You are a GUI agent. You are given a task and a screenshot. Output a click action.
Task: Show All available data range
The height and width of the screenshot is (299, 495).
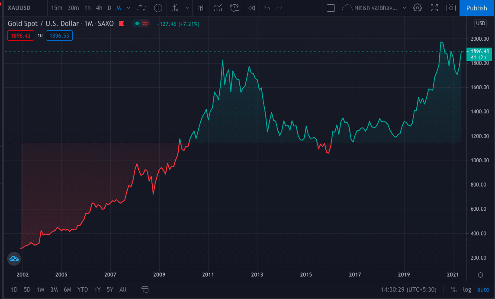(x=123, y=289)
